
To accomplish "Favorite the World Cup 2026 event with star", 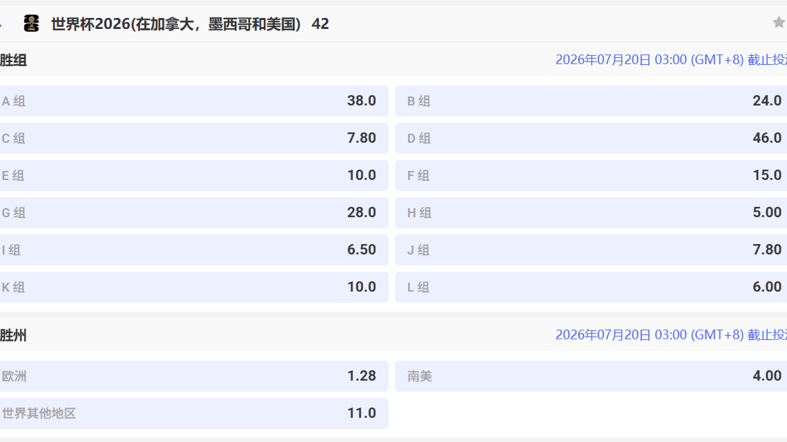I will coord(779,23).
